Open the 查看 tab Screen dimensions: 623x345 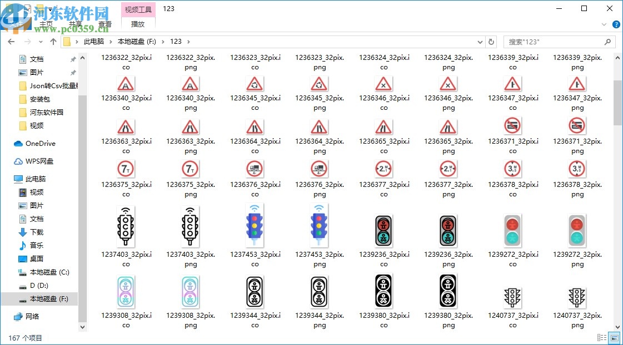(x=105, y=24)
